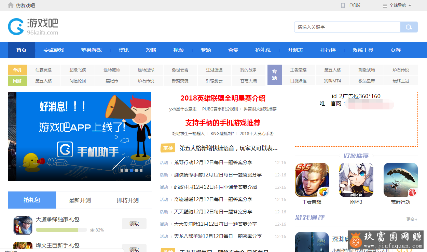Open the 问道轮回 game link

pyautogui.click(x=78, y=81)
